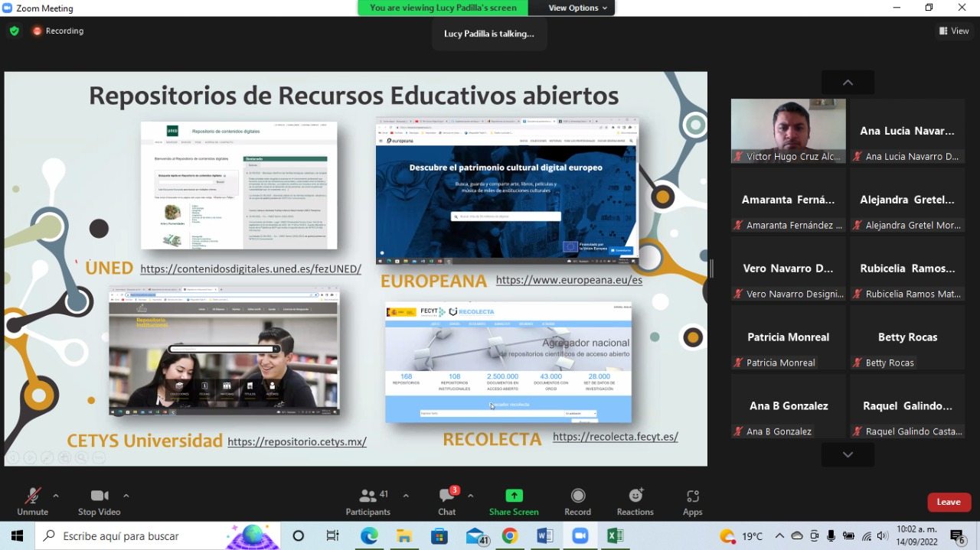Viewport: 980px width, 550px height.
Task: Click the slide title Repositorios de Recursos
Action: pos(354,96)
